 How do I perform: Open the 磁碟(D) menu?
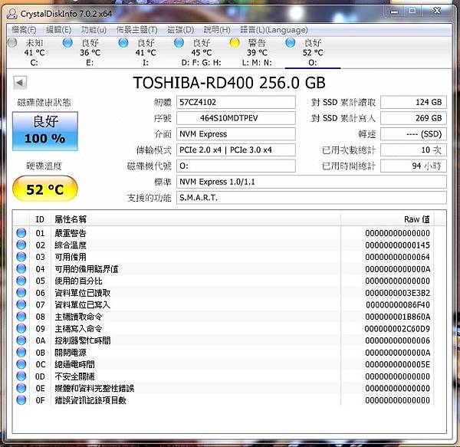[x=180, y=30]
